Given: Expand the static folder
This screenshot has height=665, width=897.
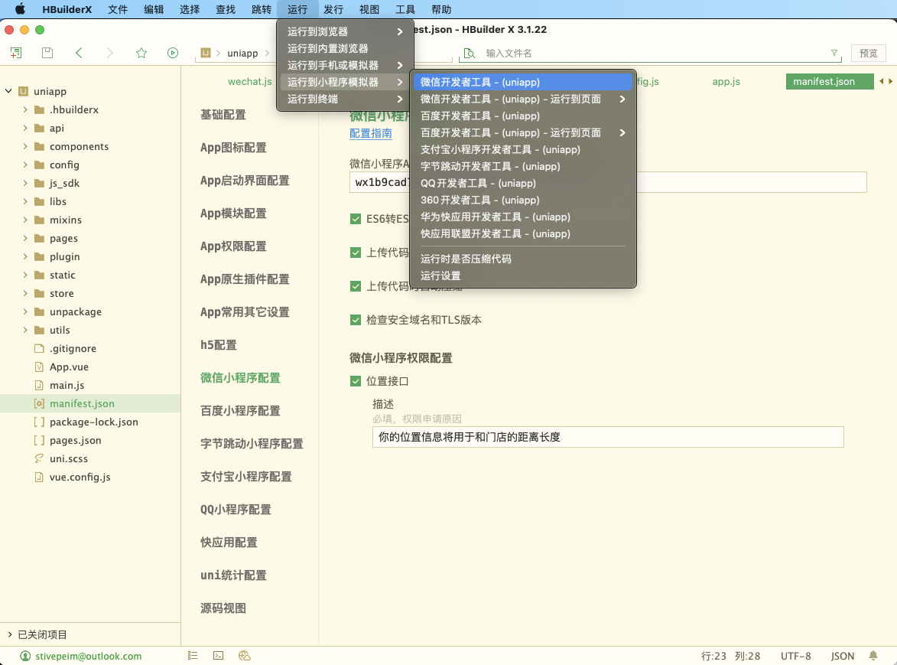Looking at the screenshot, I should coord(25,275).
